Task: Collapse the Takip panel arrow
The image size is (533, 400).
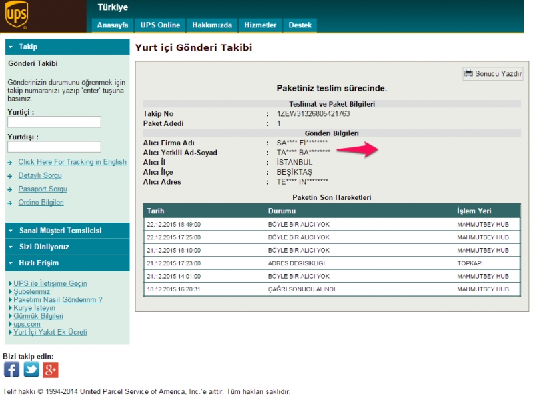Action: 11,47
